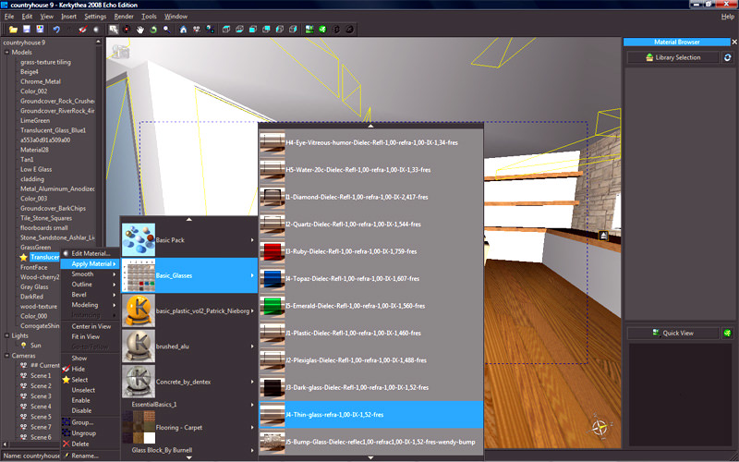Open a scene file with folder icon
Image resolution: width=739 pixels, height=462 pixels.
(13, 30)
